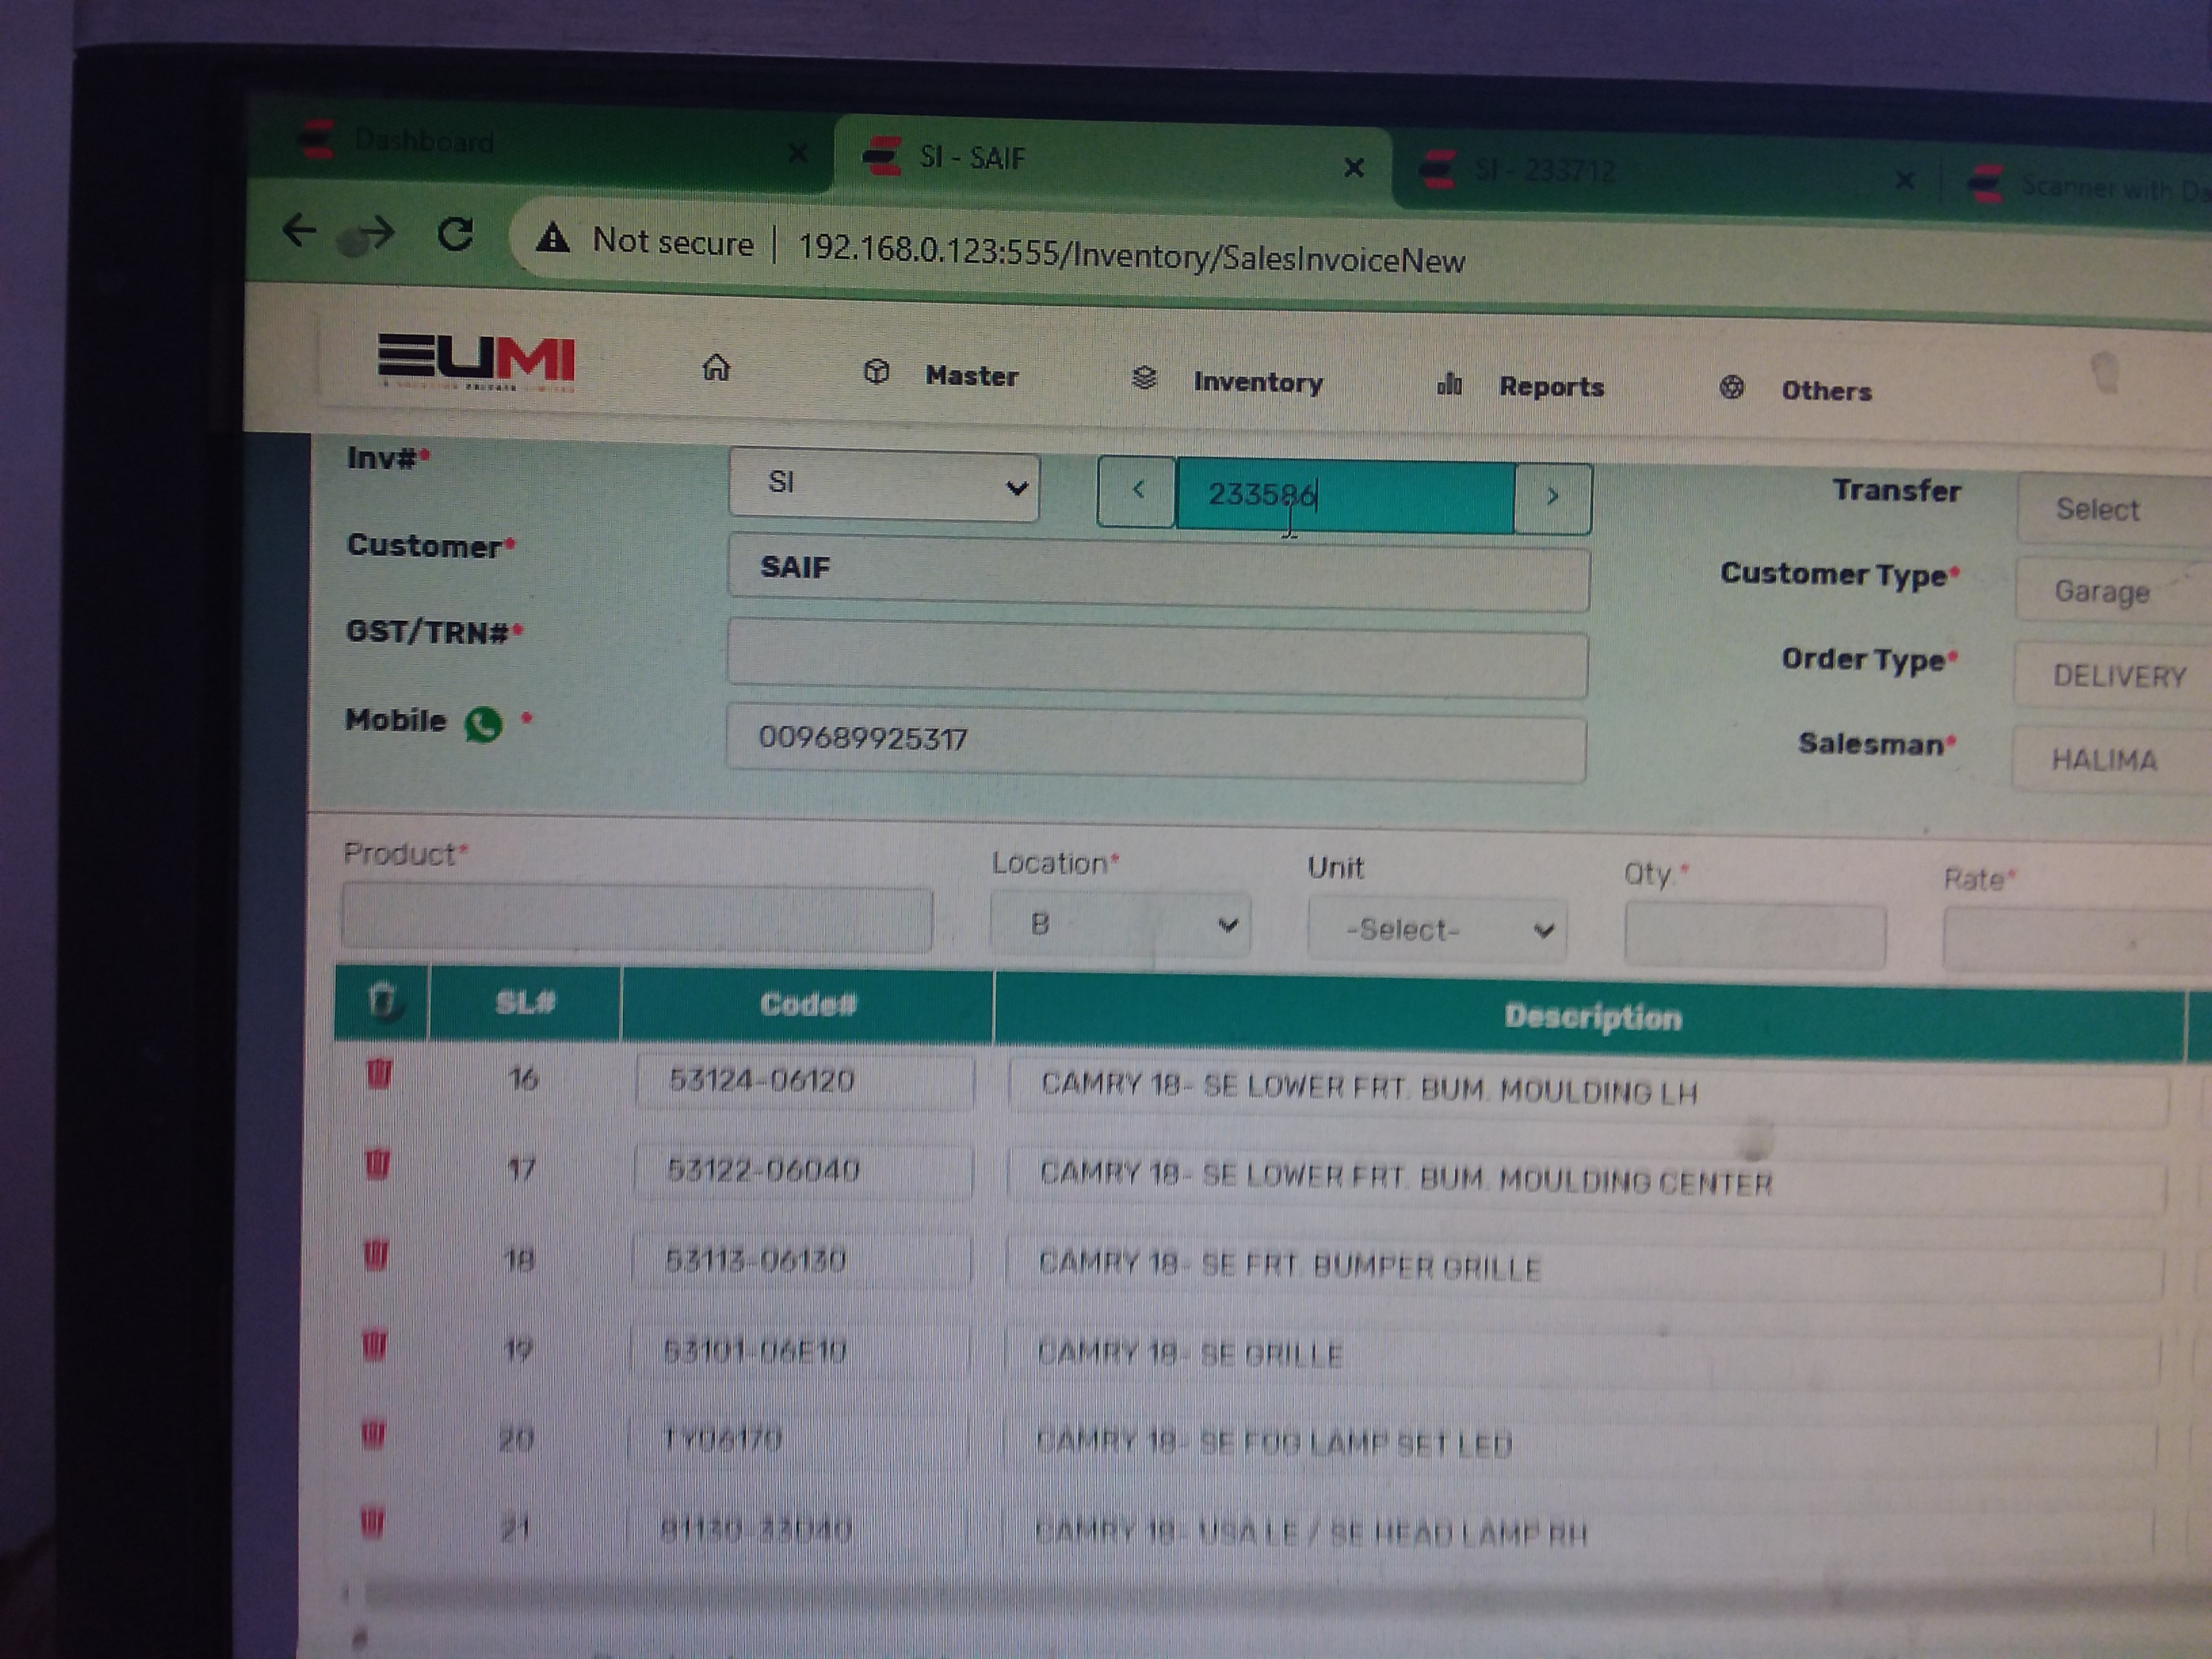2212x1659 pixels.
Task: Click description CAMRY 18- SE GRILLE
Action: [1582, 1355]
